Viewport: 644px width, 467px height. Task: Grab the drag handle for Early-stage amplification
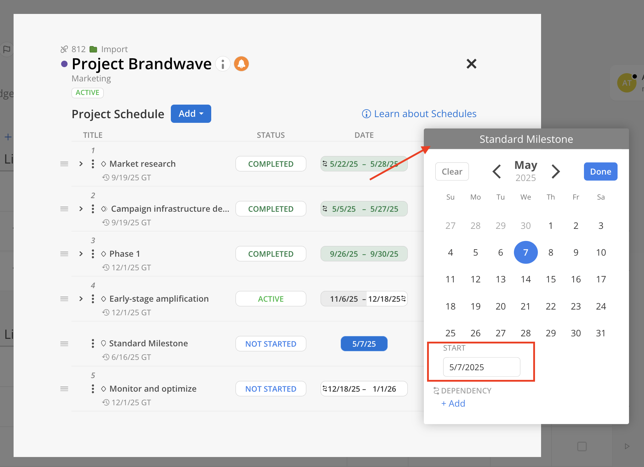click(64, 299)
